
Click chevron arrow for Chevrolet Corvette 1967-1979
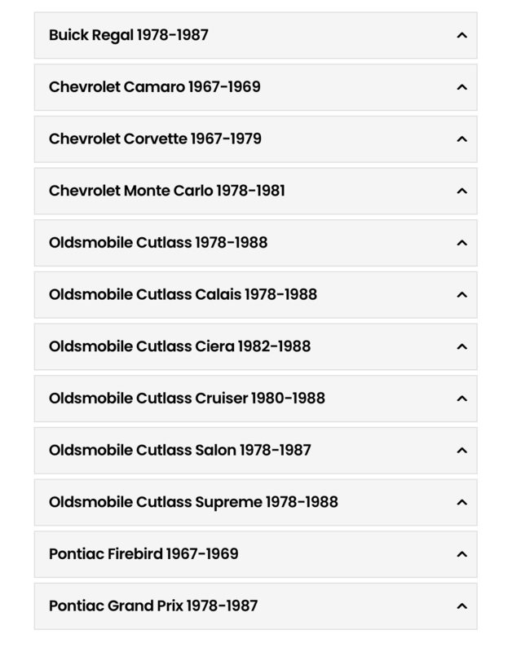[461, 139]
